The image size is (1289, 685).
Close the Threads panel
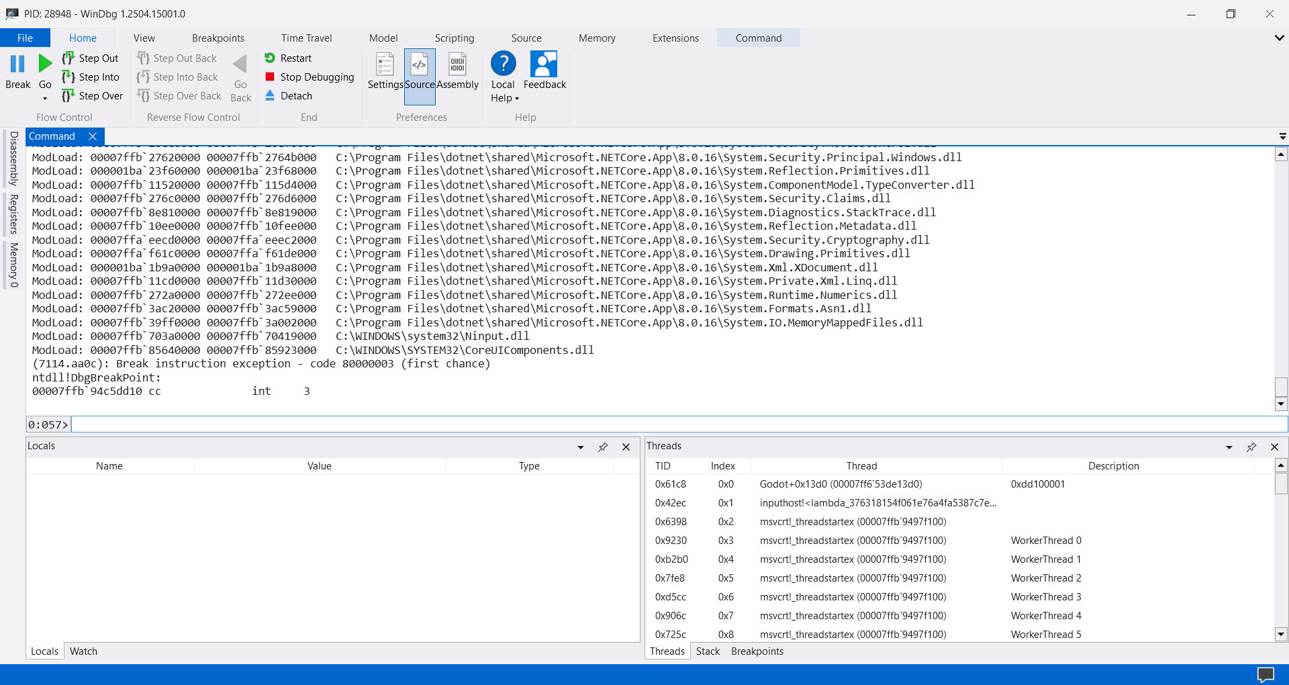point(1274,447)
